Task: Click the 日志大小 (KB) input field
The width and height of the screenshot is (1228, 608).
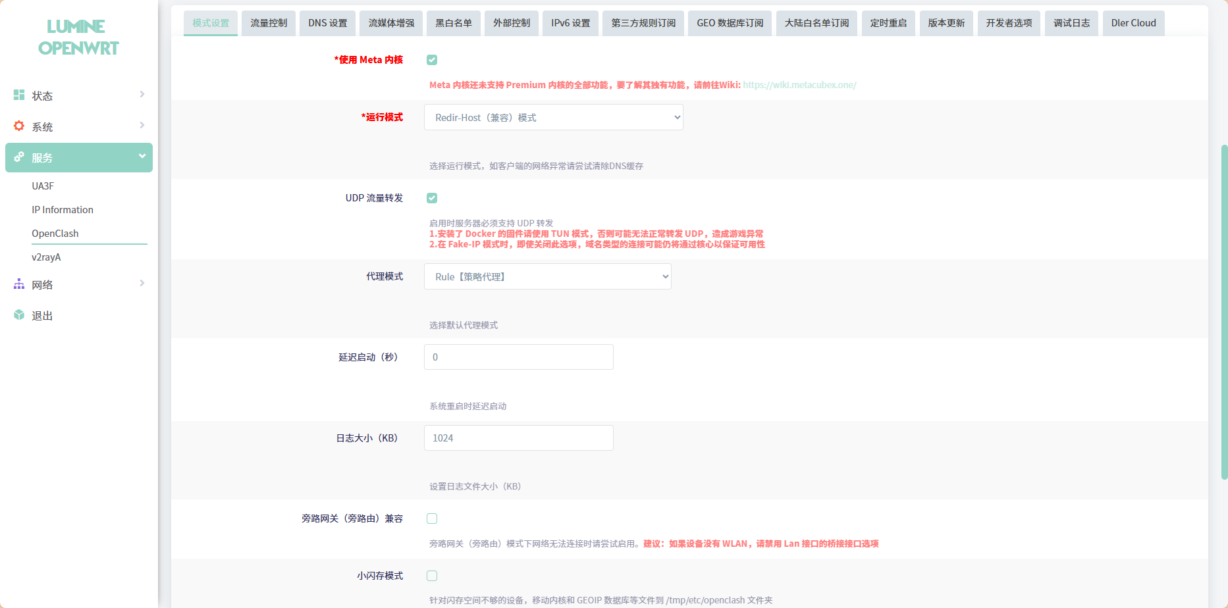Action: pos(518,438)
